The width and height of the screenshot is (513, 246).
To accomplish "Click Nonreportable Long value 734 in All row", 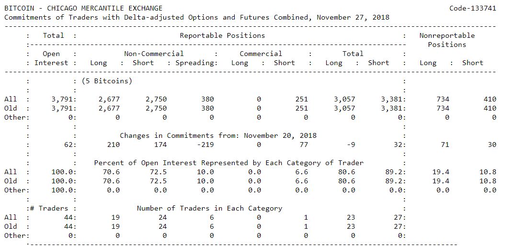I will [443, 99].
